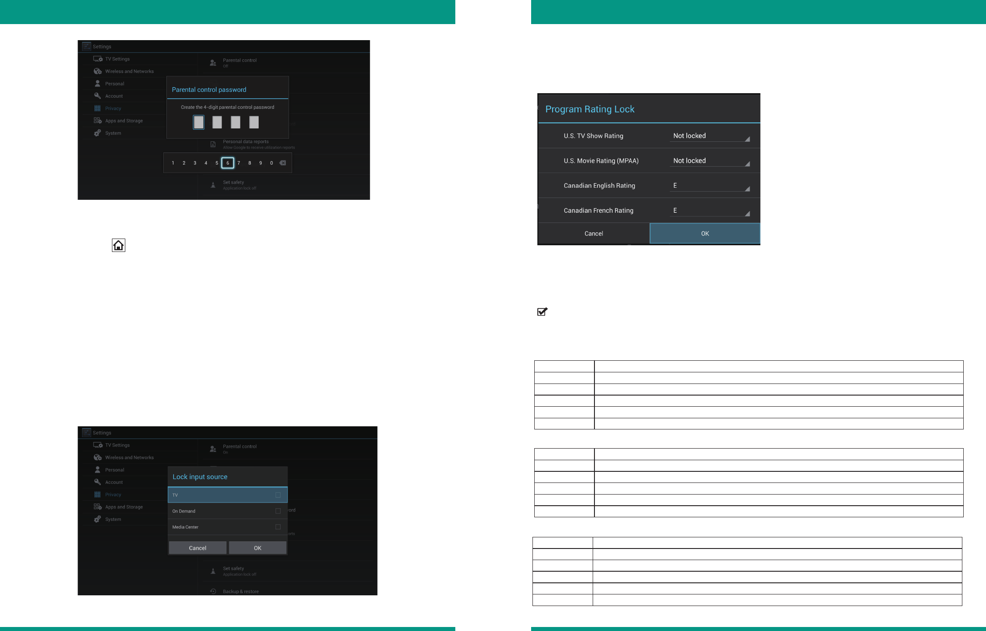Viewport: 986px width, 631px height.
Task: Click the checkmark note icon under the Program Rating Lock dialog
Action: [542, 312]
